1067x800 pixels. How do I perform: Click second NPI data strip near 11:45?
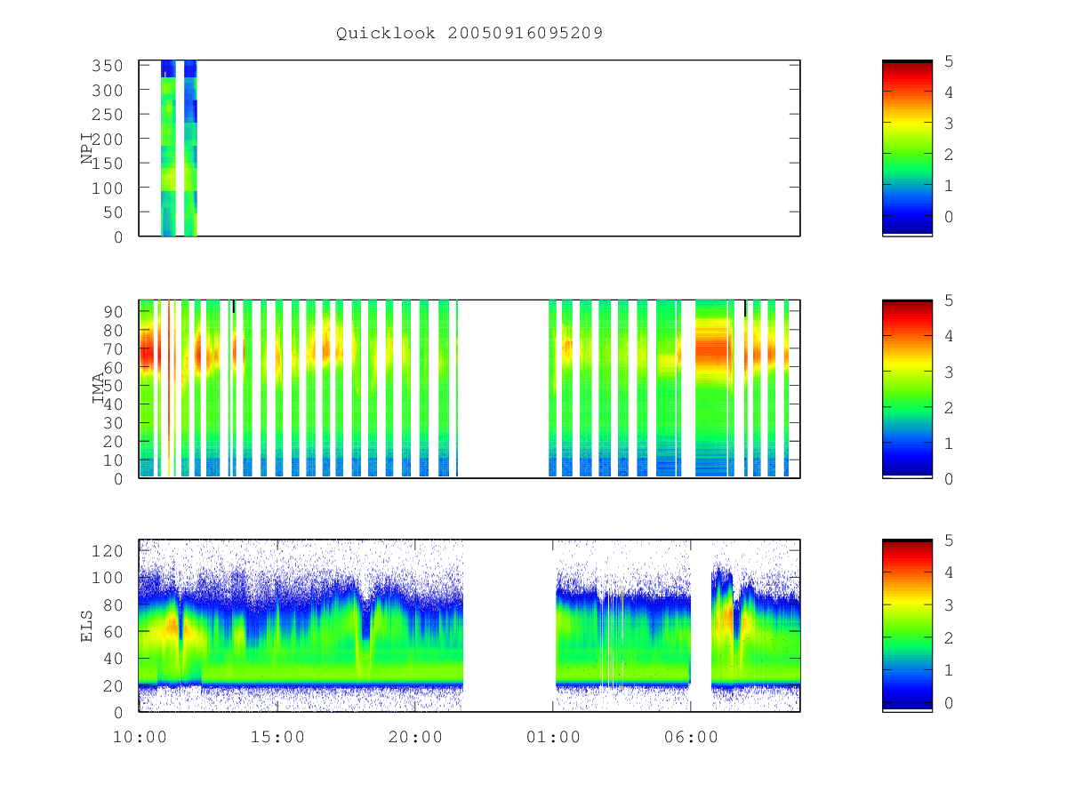pyautogui.click(x=190, y=148)
